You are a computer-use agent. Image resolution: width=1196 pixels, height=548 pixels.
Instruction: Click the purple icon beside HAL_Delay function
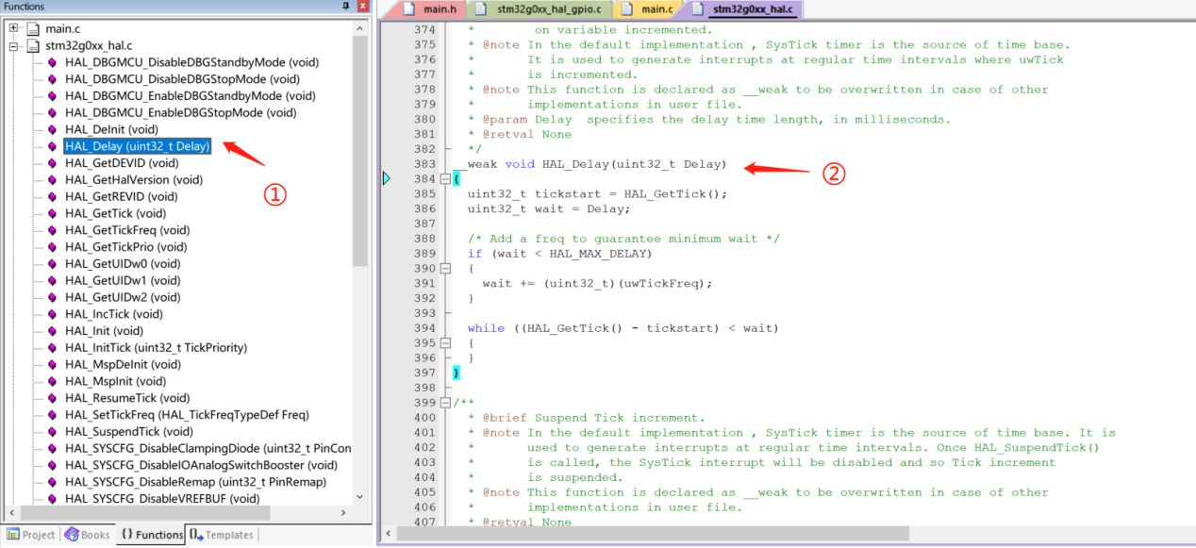(x=52, y=146)
